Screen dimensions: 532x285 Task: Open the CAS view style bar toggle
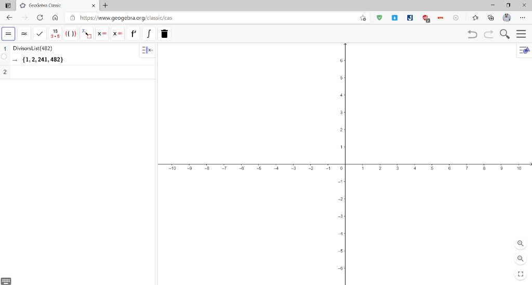coord(147,50)
